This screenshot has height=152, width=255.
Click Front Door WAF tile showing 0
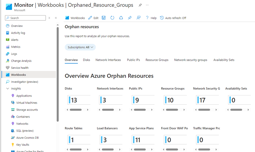tap(175, 140)
